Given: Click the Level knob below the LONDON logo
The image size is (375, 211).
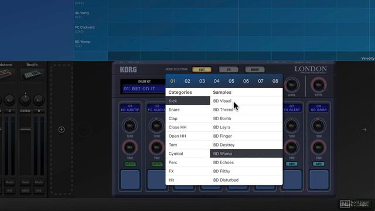Looking at the screenshot, I should coord(319,85).
